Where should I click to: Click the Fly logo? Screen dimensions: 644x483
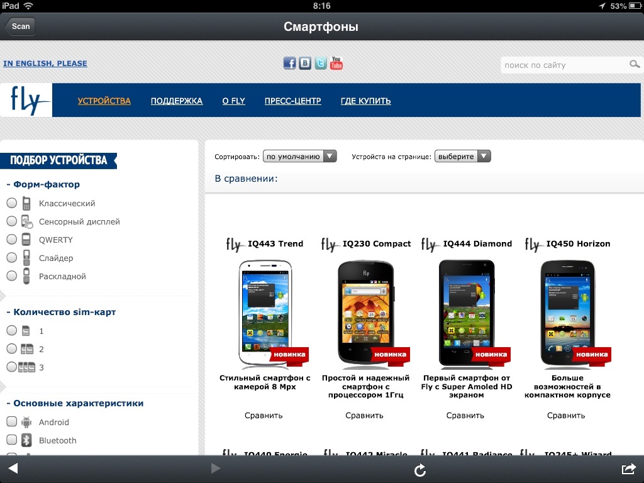(x=26, y=100)
